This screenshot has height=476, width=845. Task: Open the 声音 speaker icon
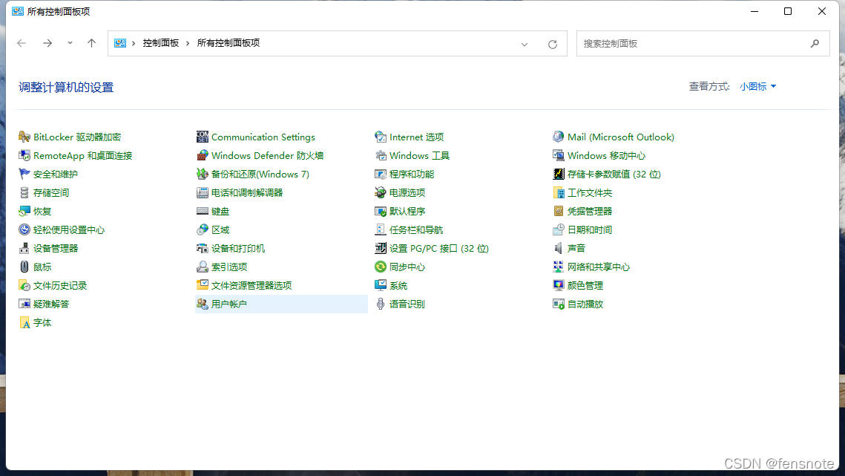pyautogui.click(x=559, y=248)
